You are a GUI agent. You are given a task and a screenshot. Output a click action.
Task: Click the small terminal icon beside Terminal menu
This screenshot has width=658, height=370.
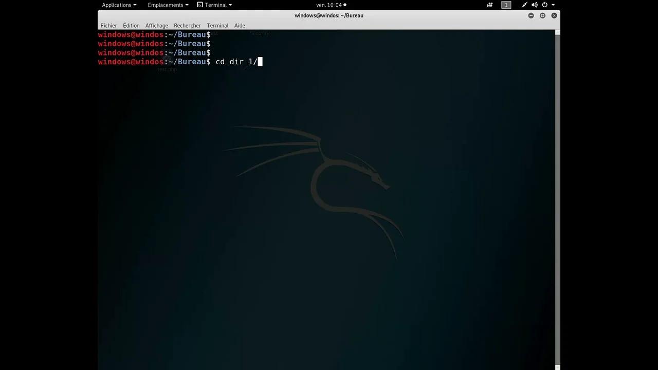click(200, 5)
